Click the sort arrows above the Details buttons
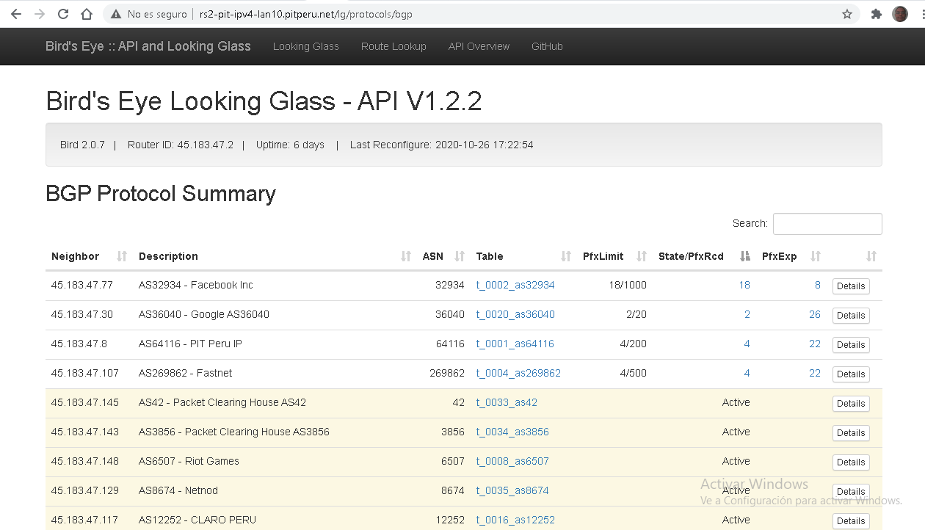This screenshot has width=925, height=530. (x=871, y=256)
